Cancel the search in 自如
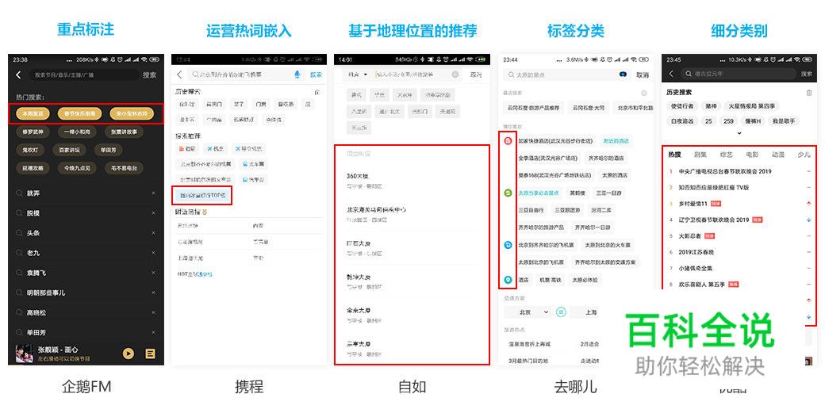 (x=476, y=75)
